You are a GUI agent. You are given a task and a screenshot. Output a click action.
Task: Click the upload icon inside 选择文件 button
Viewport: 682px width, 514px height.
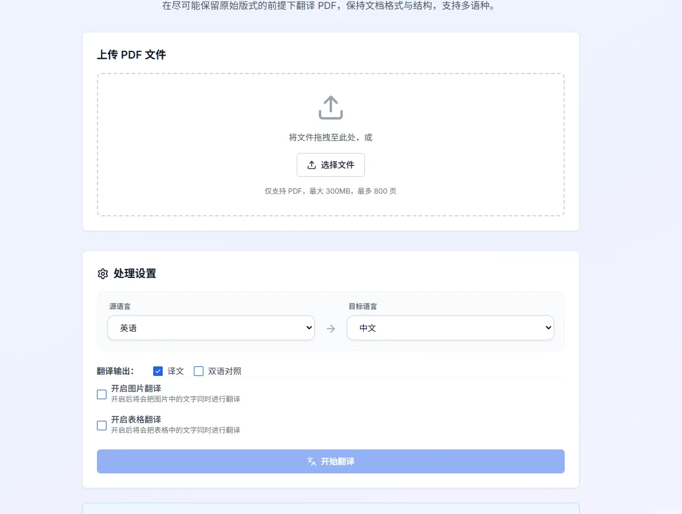point(312,165)
